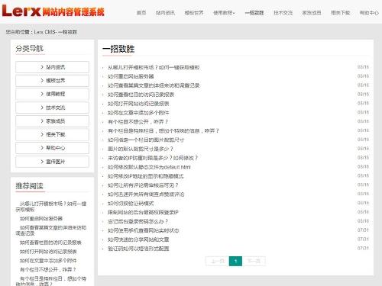Viewport: 382px width, 286px height.
Task: Open article 忘记后台登录密码怎么办？
Action: coord(138,221)
